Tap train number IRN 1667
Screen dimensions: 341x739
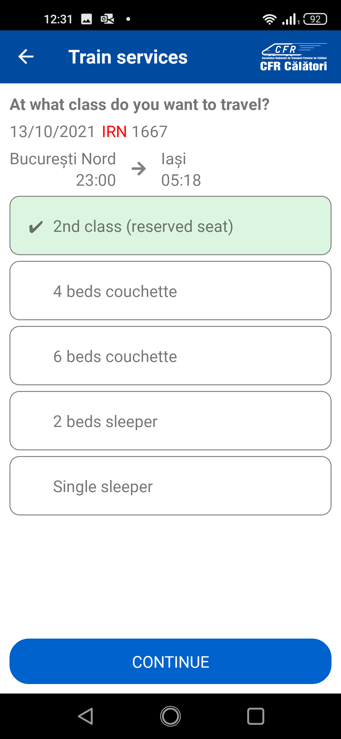135,131
